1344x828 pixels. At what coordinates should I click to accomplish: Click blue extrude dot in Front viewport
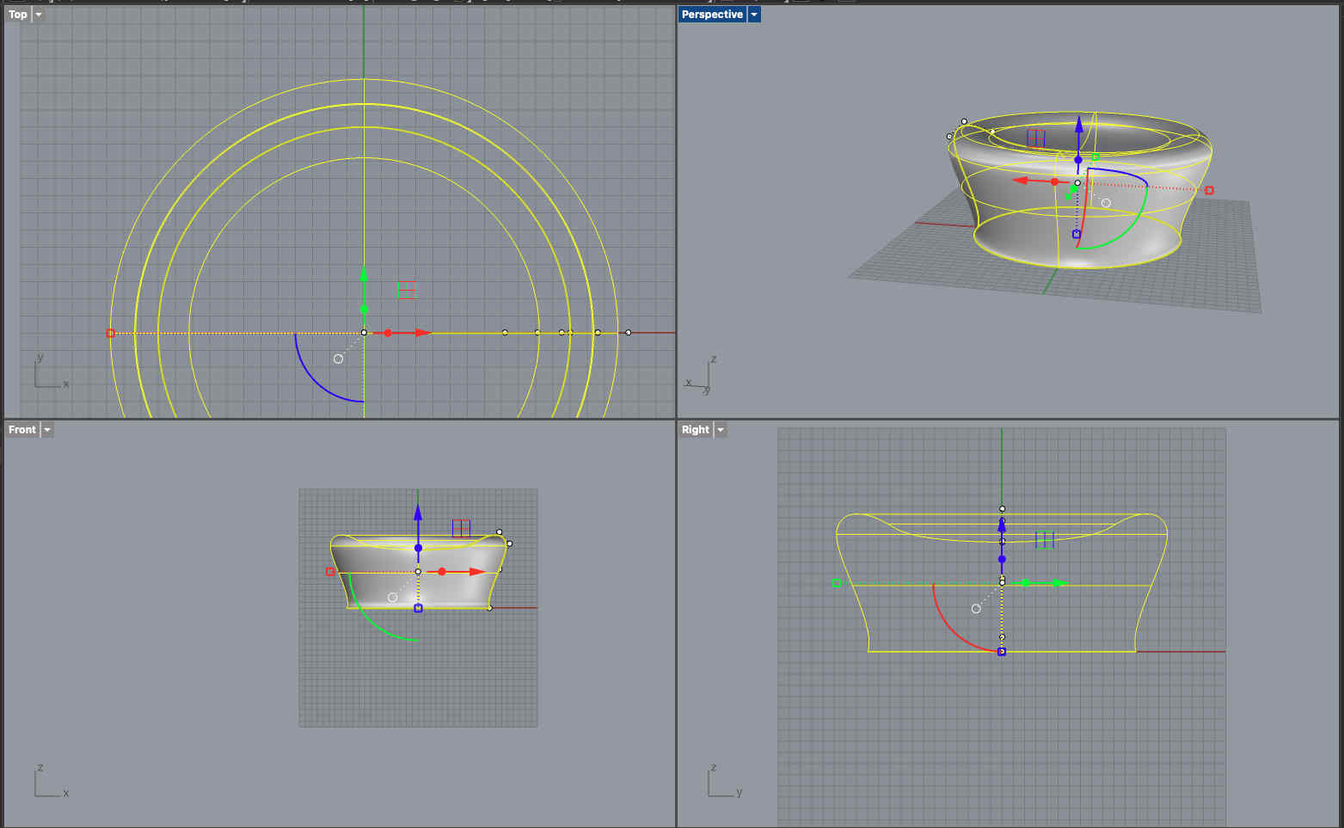[418, 548]
